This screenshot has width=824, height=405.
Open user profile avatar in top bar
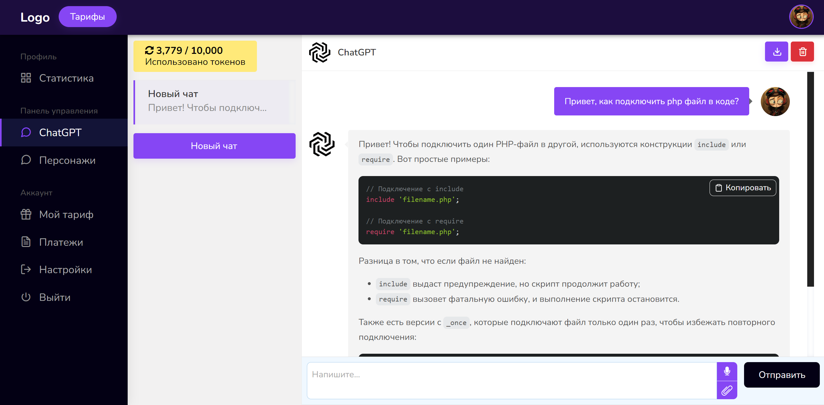coord(801,17)
